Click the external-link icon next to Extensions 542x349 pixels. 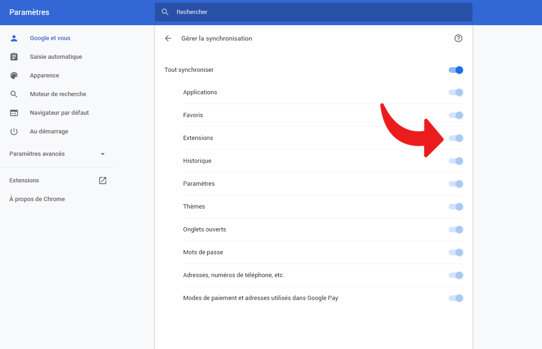coord(103,181)
